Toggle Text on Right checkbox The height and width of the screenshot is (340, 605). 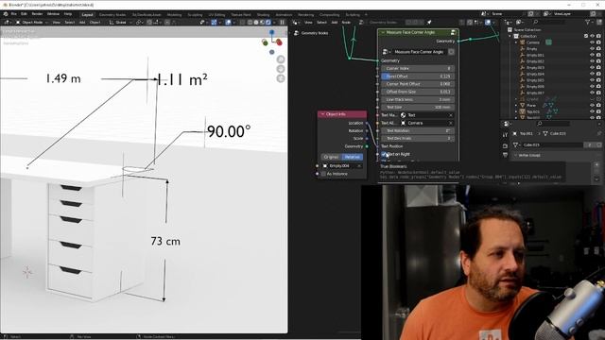(x=384, y=154)
